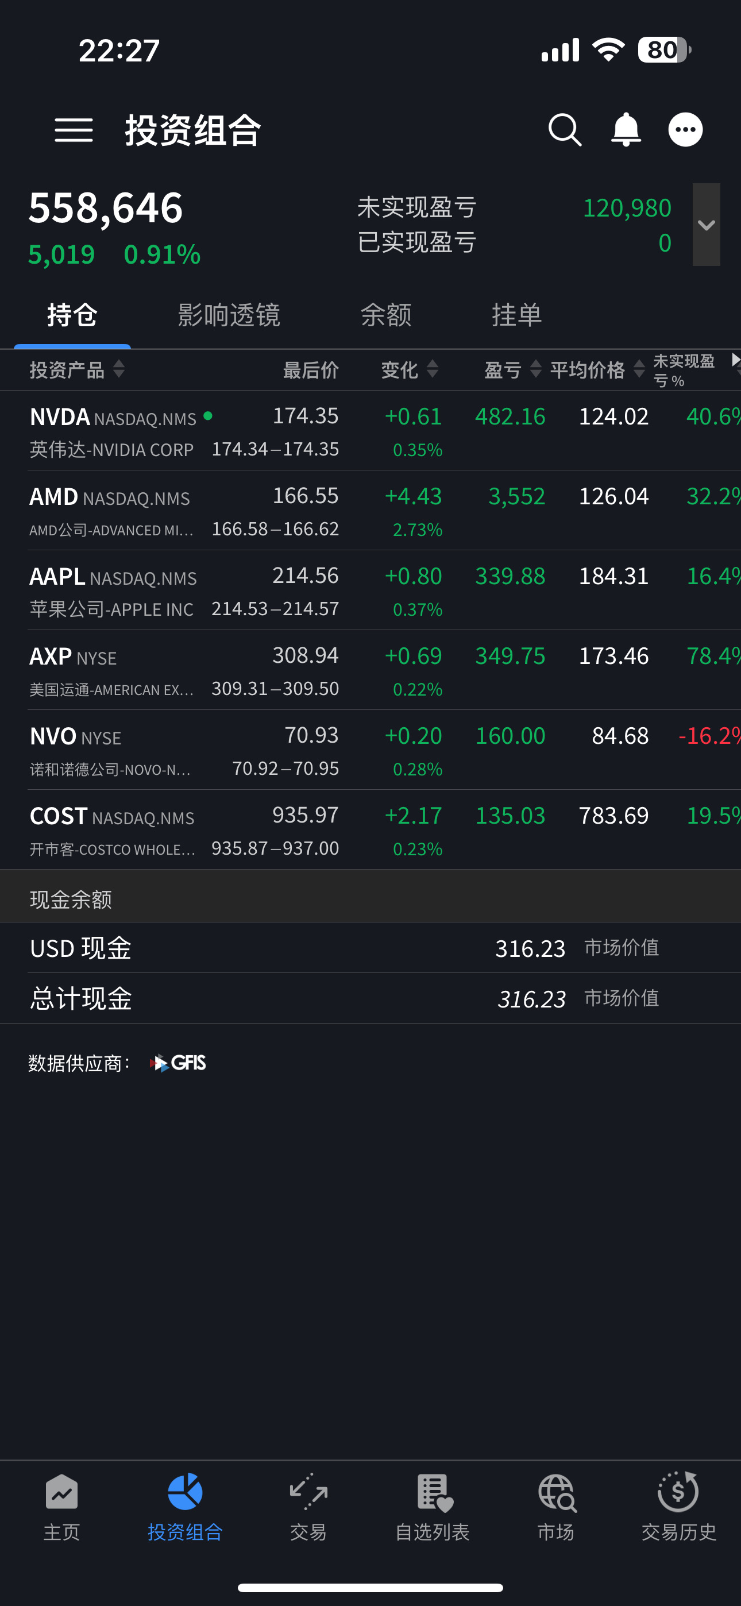
Task: Tap the battery indicator in status bar
Action: tap(664, 50)
